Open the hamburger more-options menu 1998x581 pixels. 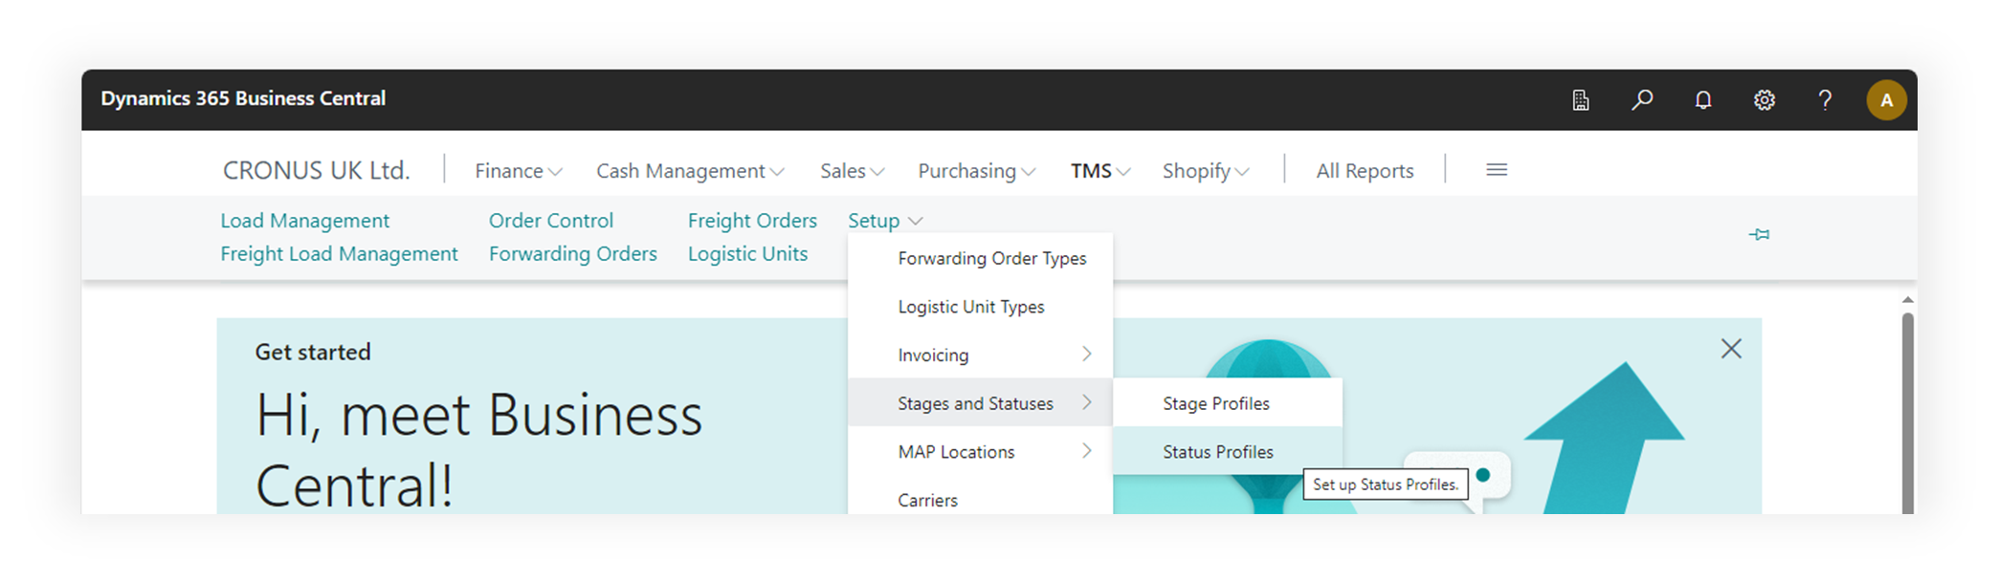(x=1497, y=170)
